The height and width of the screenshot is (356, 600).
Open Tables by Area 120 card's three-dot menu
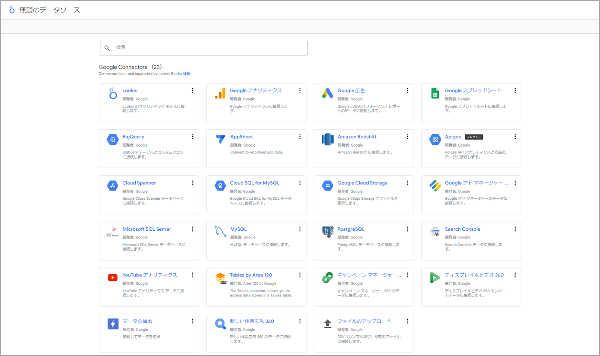[x=300, y=275]
